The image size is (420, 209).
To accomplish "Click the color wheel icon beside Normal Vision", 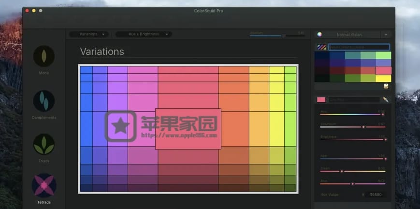I will click(319, 34).
